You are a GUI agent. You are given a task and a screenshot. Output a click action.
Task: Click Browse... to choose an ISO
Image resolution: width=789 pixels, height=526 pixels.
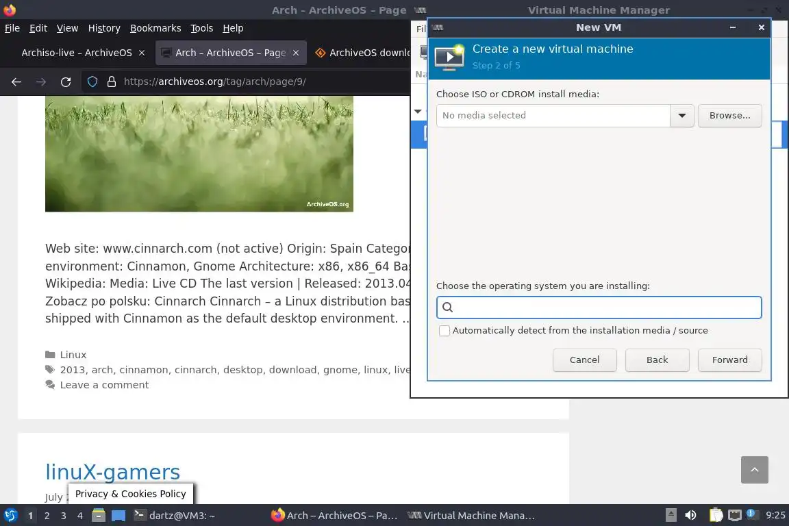[x=729, y=116]
